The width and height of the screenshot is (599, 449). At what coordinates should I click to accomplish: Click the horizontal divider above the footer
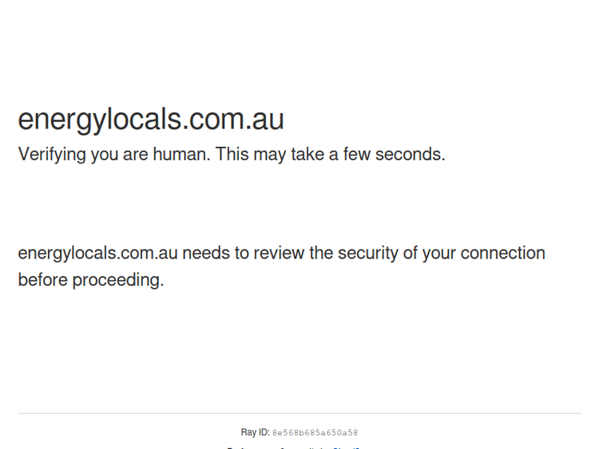click(x=299, y=413)
